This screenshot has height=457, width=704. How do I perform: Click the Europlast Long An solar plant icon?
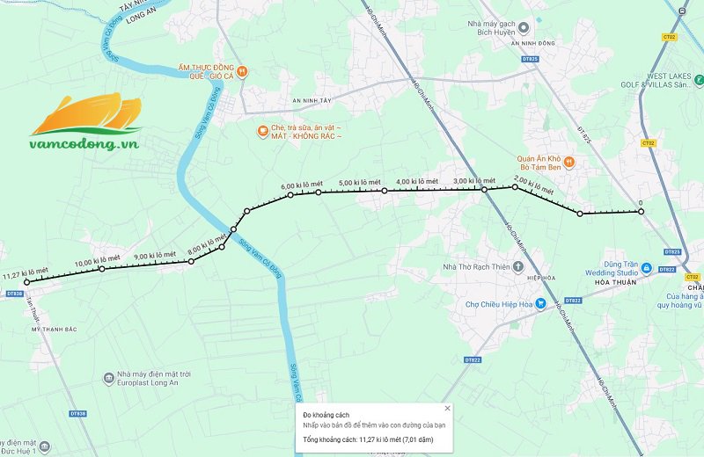click(108, 379)
